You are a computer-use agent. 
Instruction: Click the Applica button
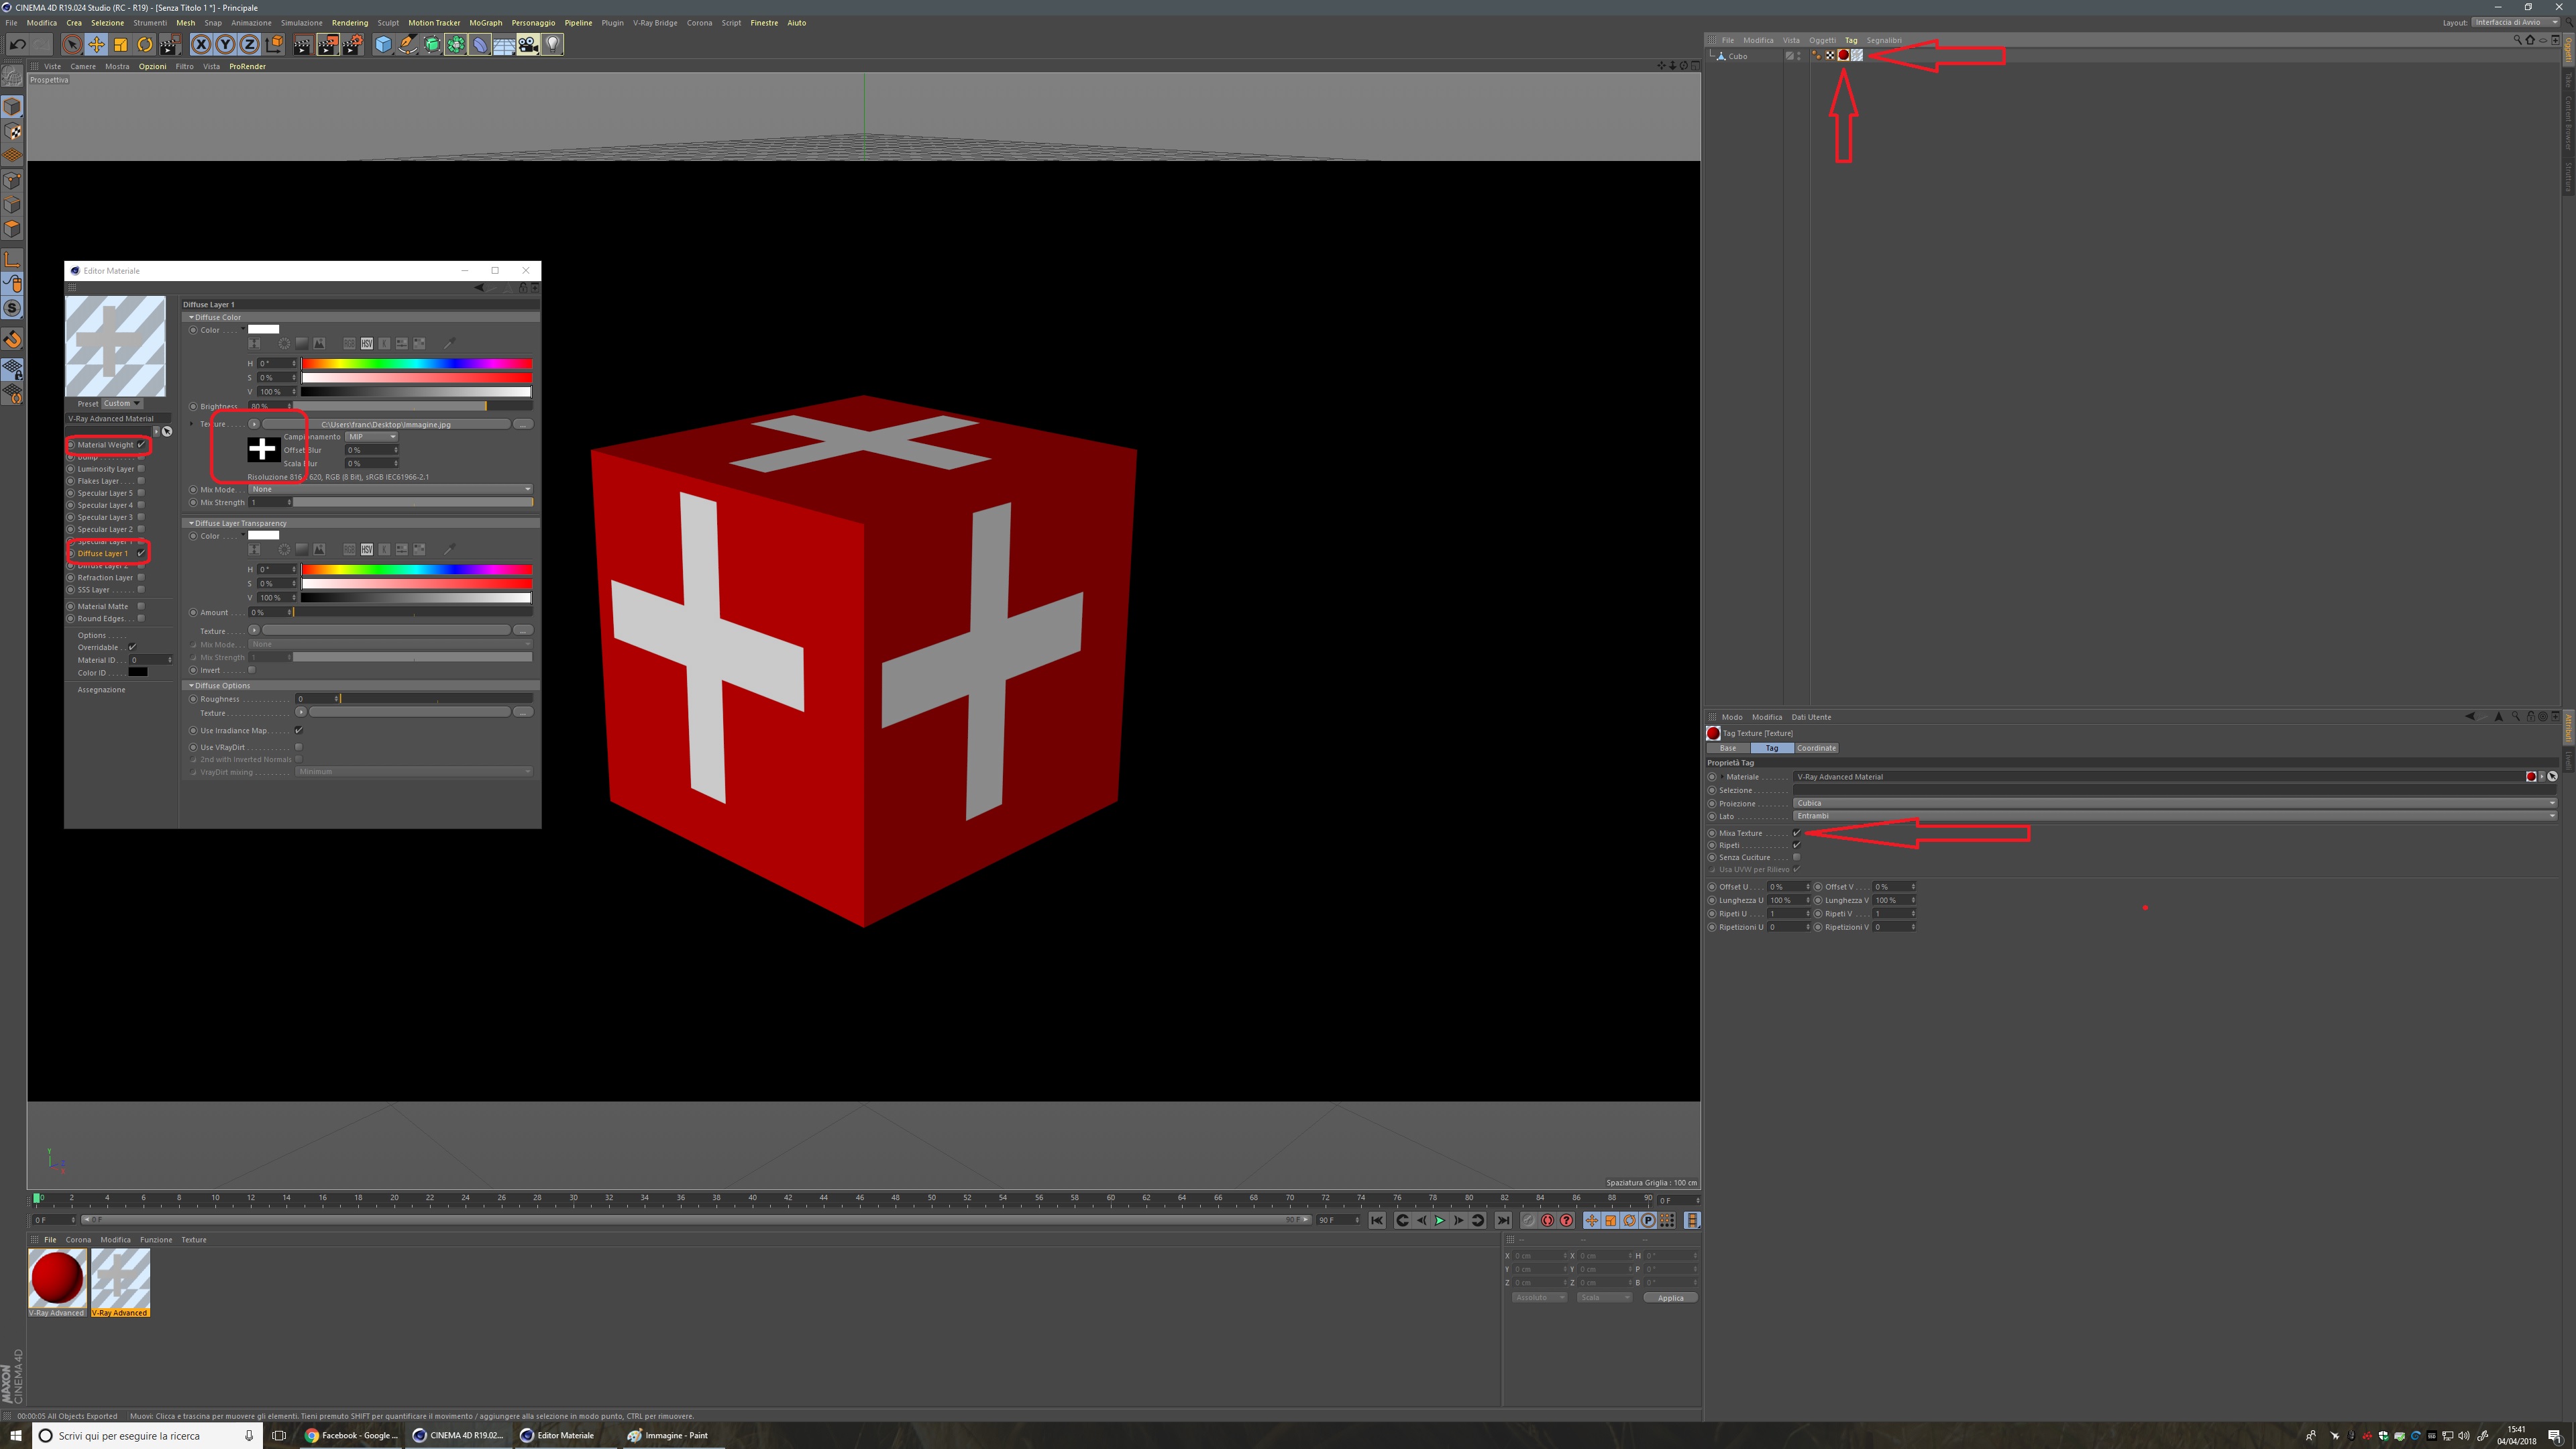(x=1670, y=1298)
